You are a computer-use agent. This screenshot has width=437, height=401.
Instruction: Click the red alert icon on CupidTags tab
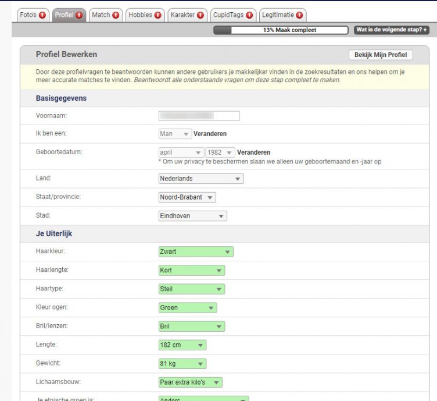click(x=249, y=15)
